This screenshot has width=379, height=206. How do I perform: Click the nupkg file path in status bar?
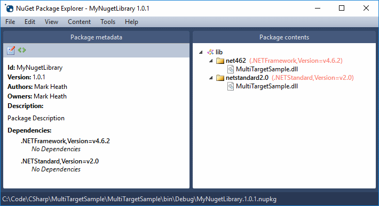pos(139,199)
